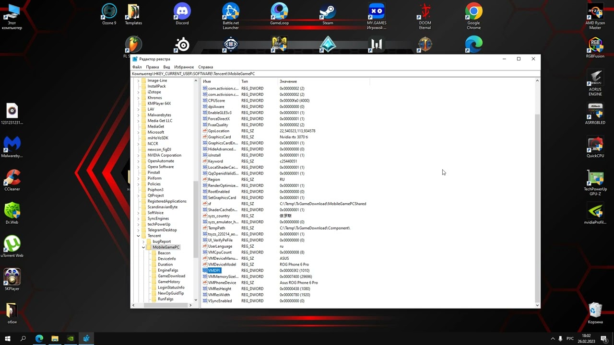Collapse the Tencent registry key

click(x=139, y=236)
